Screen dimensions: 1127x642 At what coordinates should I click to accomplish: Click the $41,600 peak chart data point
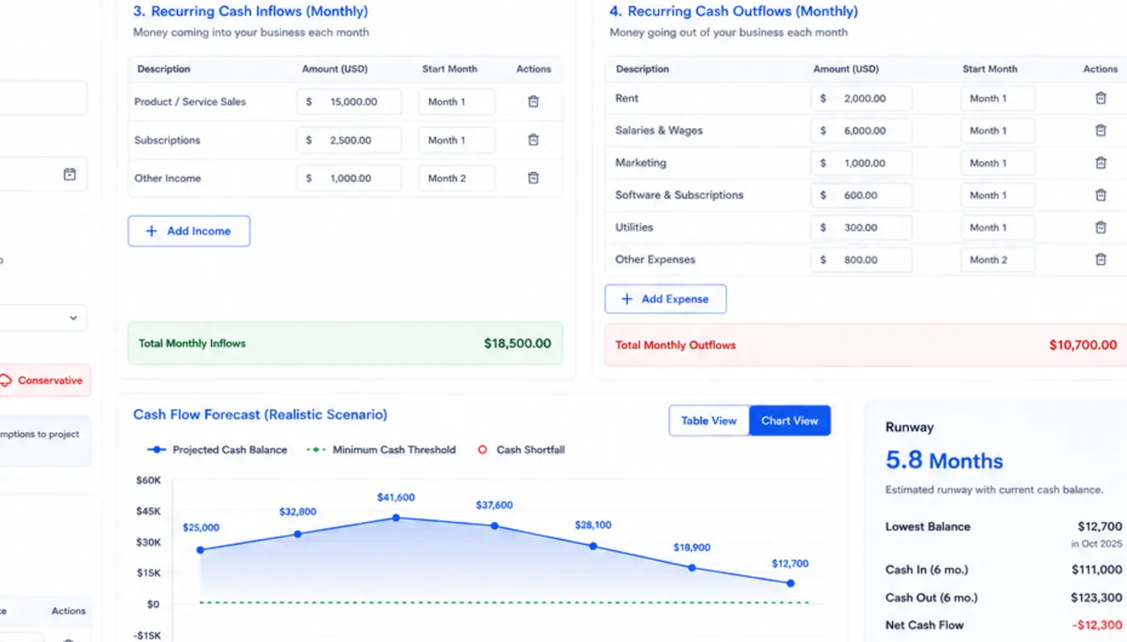pyautogui.click(x=396, y=517)
